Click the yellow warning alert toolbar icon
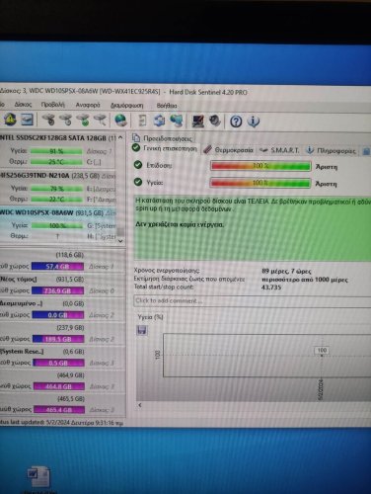This screenshot has width=371, height=494. click(x=10, y=120)
